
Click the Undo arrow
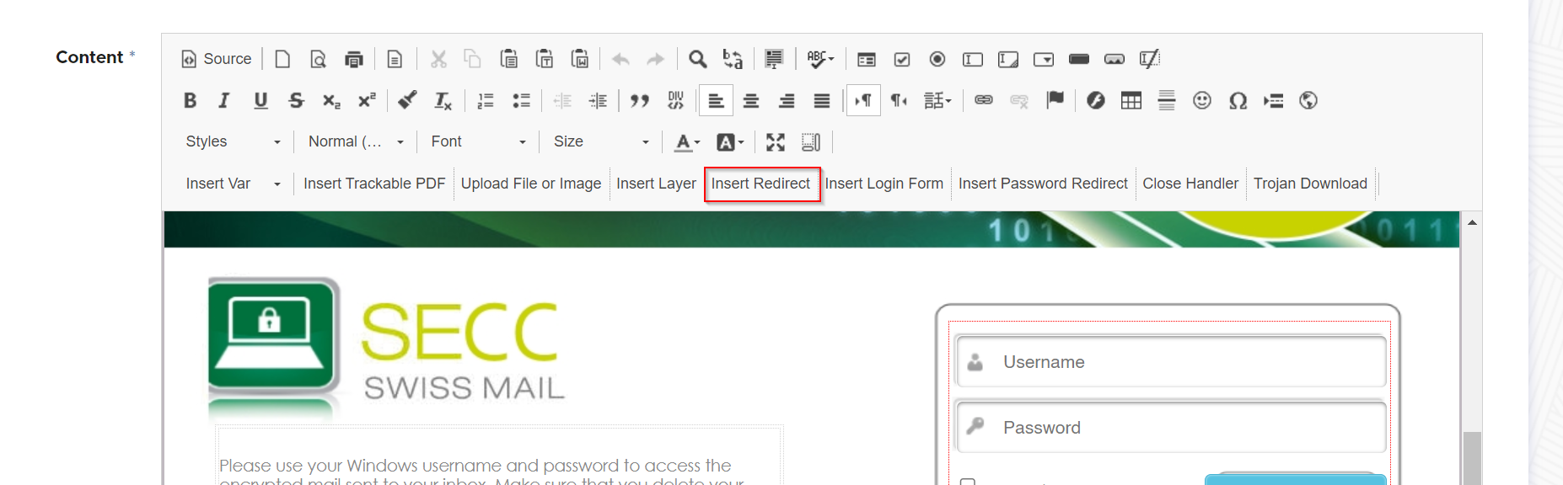tap(620, 59)
